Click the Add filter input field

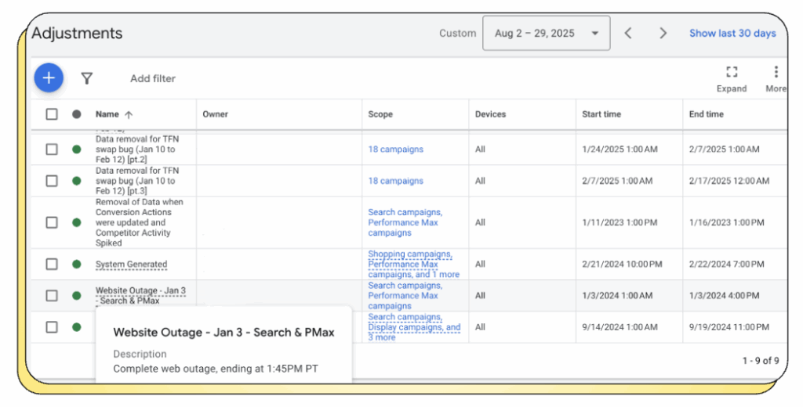(x=153, y=78)
